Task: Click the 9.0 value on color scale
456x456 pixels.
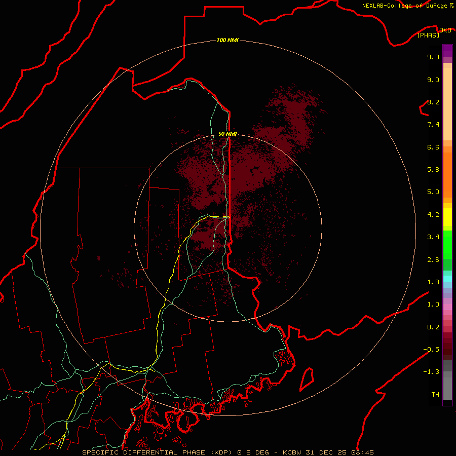Action: point(433,80)
